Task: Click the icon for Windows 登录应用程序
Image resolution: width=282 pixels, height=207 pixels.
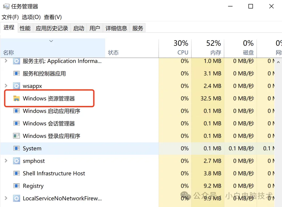Action: click(x=16, y=136)
